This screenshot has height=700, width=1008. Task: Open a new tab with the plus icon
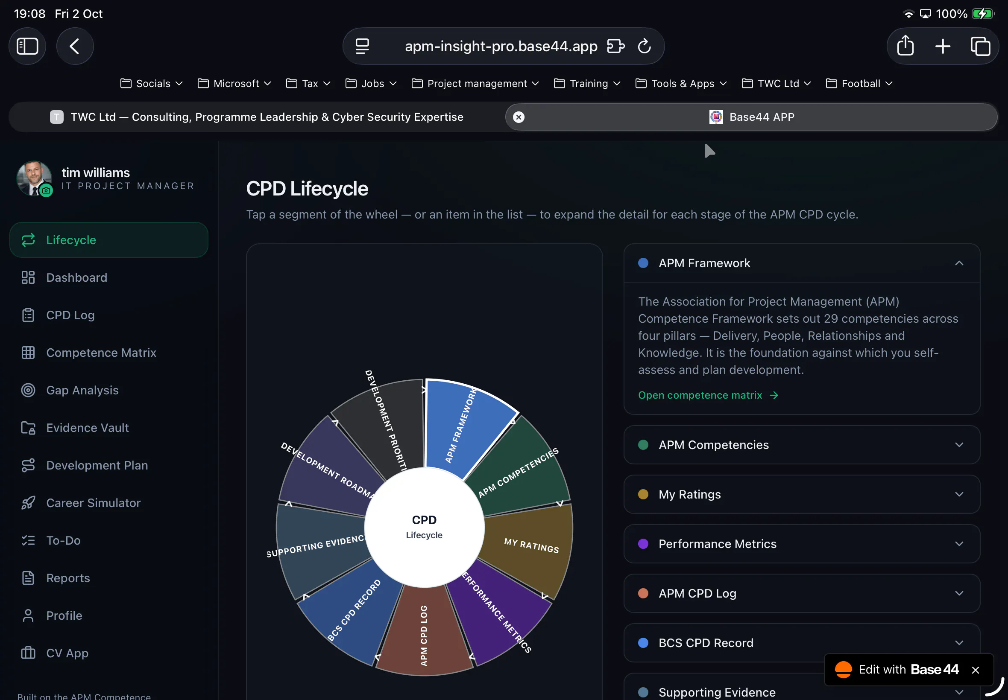click(x=943, y=46)
